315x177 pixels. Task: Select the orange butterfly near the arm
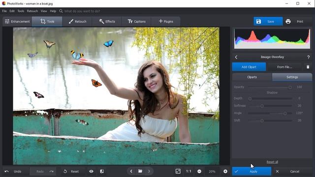pos(96,83)
